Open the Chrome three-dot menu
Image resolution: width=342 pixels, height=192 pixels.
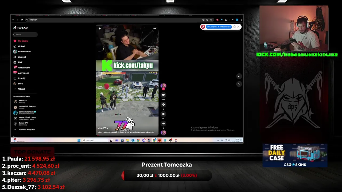point(241,20)
